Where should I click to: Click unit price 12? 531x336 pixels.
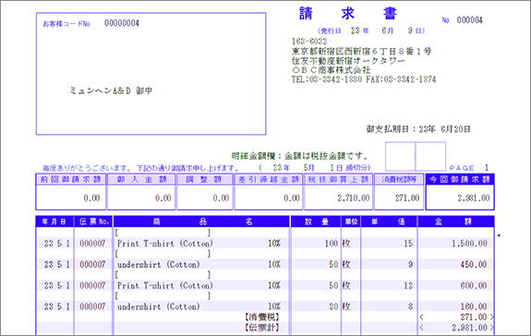[x=408, y=285]
